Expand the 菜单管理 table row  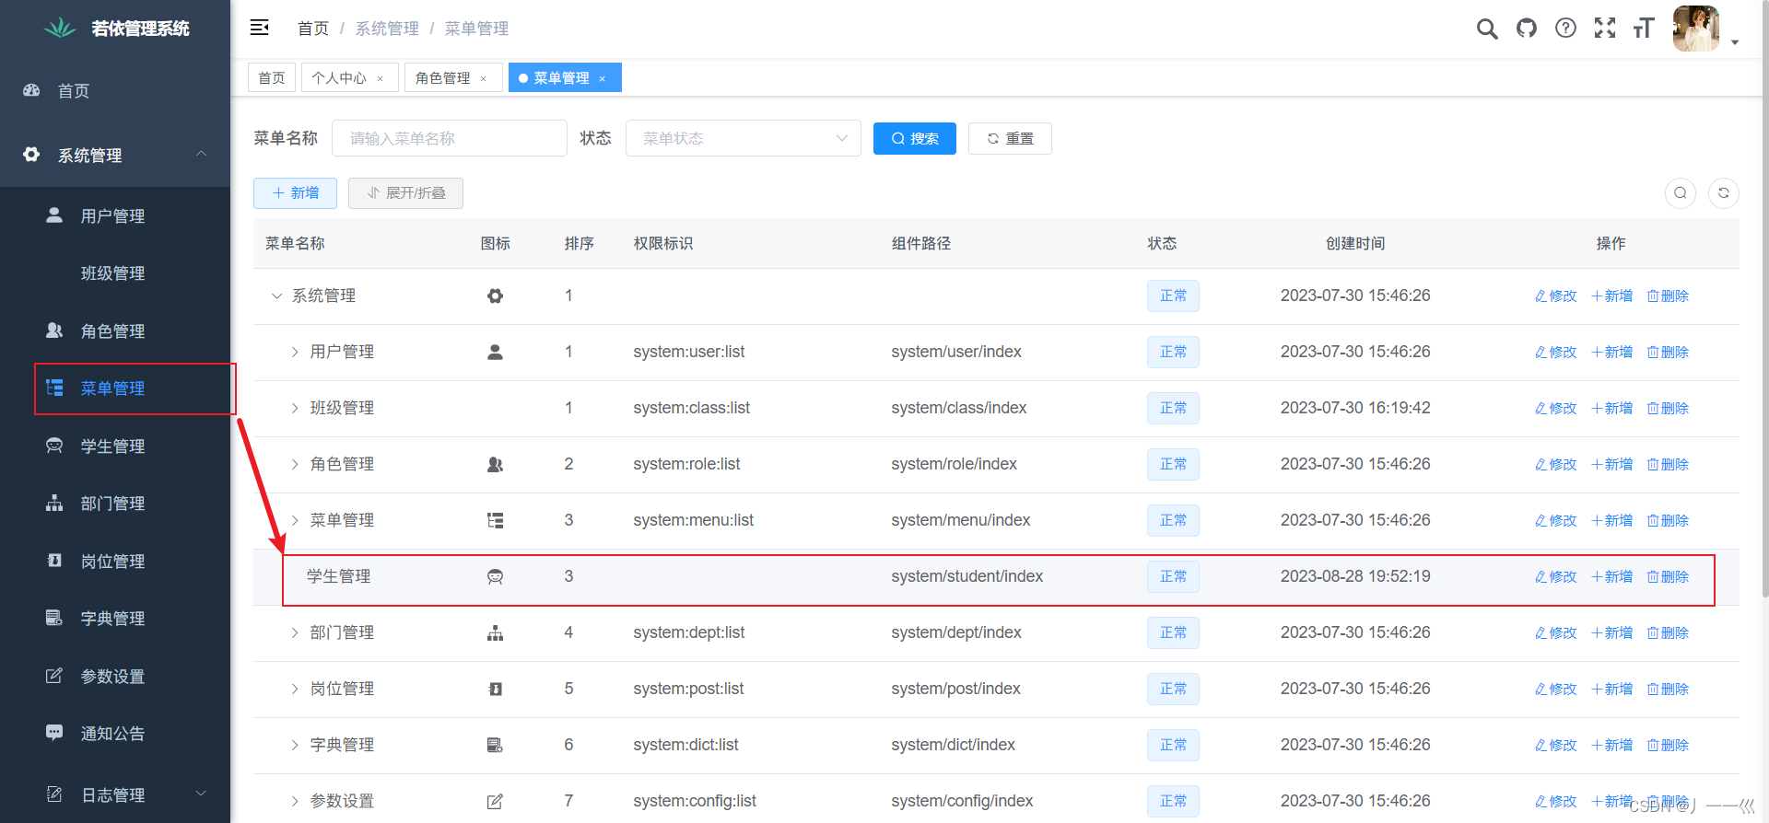295,521
